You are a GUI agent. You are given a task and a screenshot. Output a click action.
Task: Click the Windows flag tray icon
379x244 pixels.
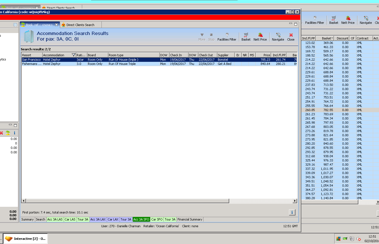pos(338,239)
